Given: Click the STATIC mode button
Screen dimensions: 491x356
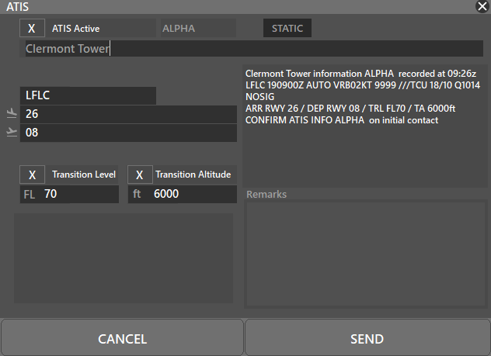Looking at the screenshot, I should pyautogui.click(x=287, y=28).
